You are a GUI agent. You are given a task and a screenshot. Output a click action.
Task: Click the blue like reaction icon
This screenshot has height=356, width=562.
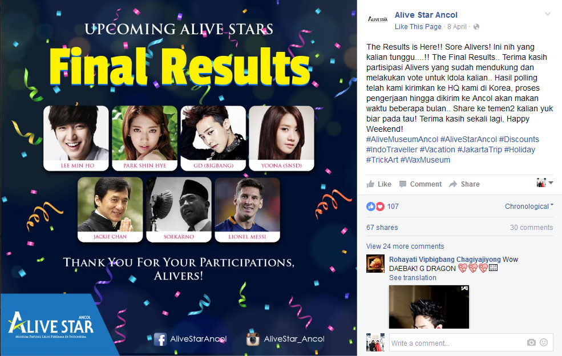point(371,207)
